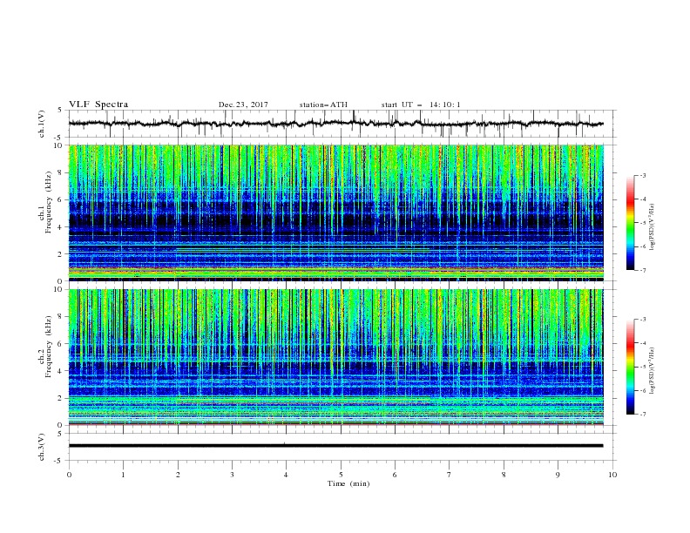Click the time axis tick label "1"
Screen dimensions: 690x533
click(x=123, y=475)
